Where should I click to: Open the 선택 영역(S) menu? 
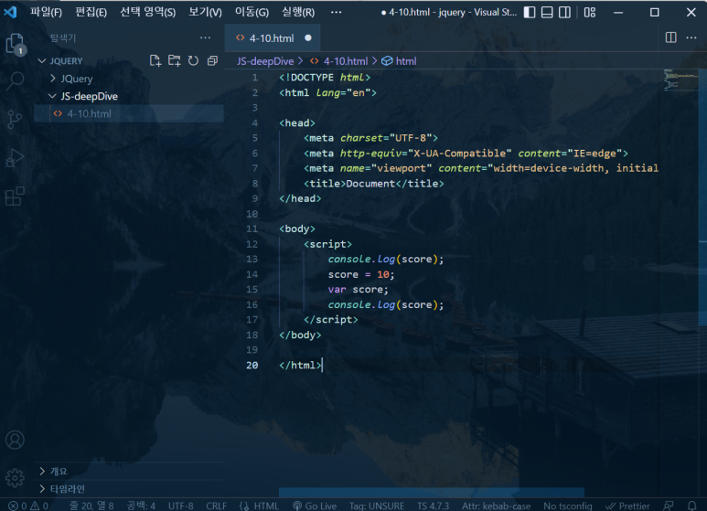(147, 12)
